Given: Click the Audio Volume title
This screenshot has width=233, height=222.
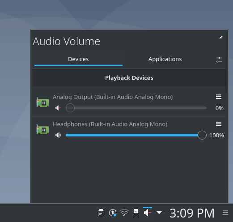Looking at the screenshot, I should (x=66, y=41).
